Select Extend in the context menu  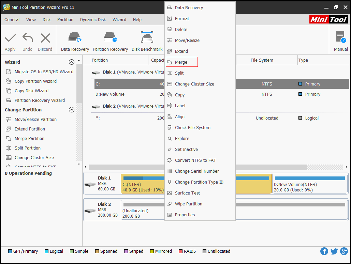tap(200, 51)
